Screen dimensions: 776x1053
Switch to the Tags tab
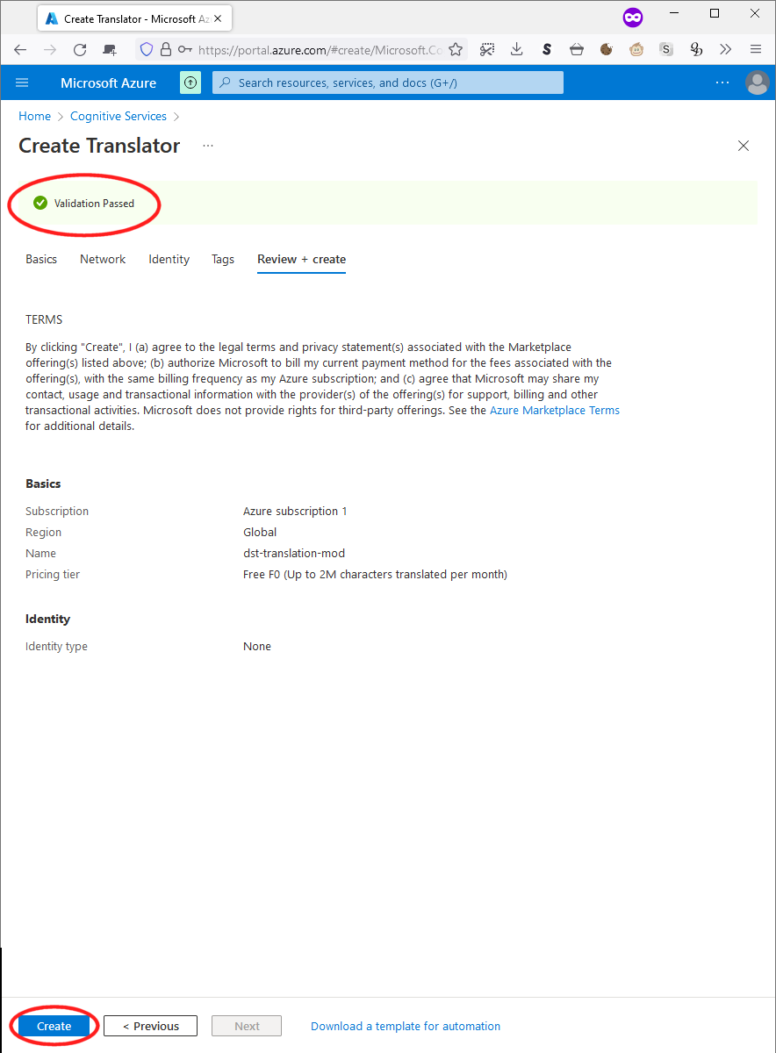coord(223,259)
